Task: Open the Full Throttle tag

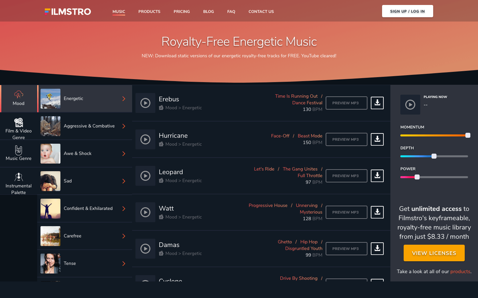Action: 310,175
